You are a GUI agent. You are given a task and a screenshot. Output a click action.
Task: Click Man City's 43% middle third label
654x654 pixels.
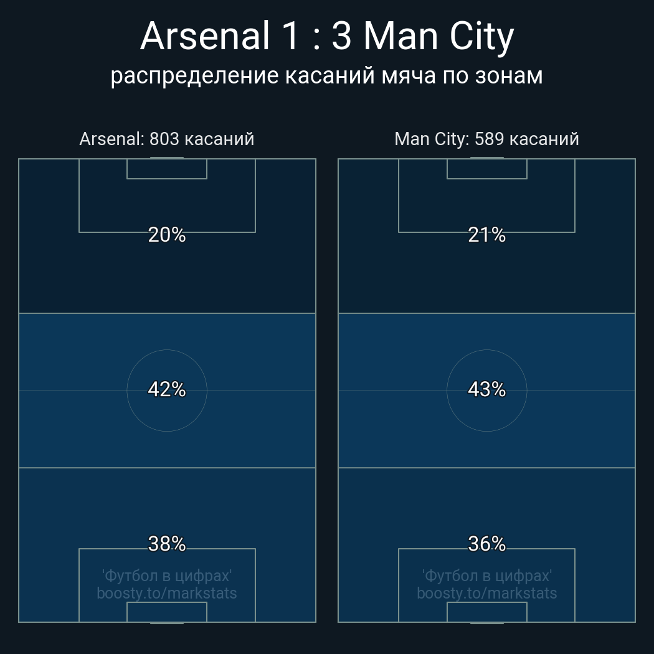[x=486, y=389]
